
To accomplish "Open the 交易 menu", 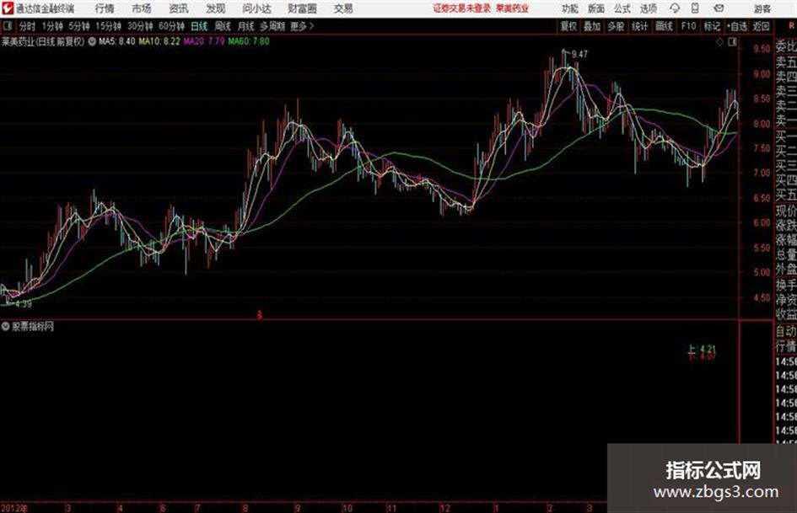I will coord(343,8).
